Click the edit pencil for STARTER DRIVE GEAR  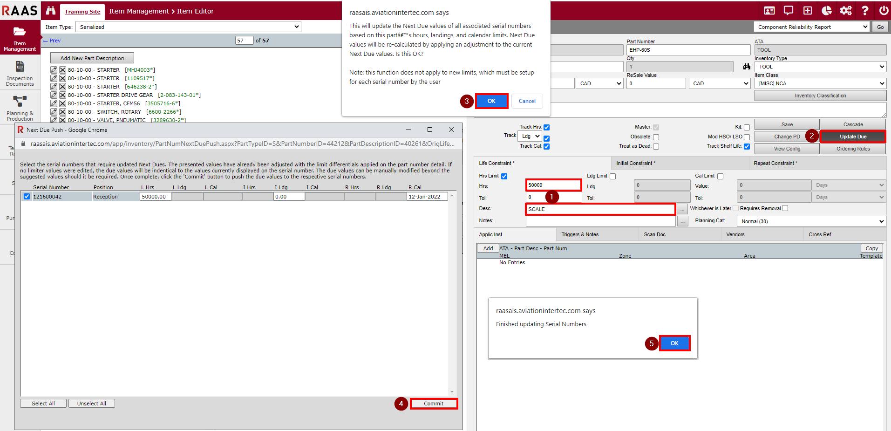(54, 95)
